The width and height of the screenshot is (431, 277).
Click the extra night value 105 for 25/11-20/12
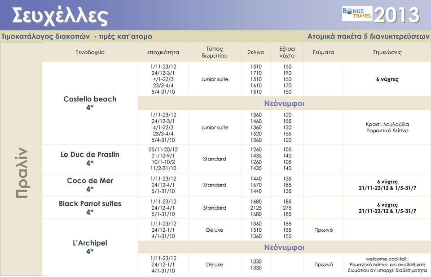(287, 149)
